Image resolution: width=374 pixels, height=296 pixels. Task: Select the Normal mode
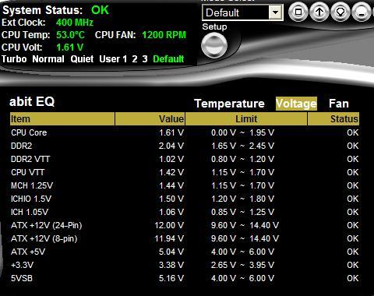pos(48,59)
